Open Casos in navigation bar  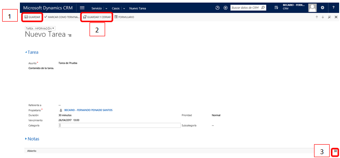pyautogui.click(x=115, y=9)
